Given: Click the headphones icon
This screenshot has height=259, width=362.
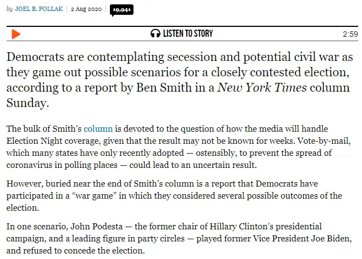Looking at the screenshot, I should [155, 34].
